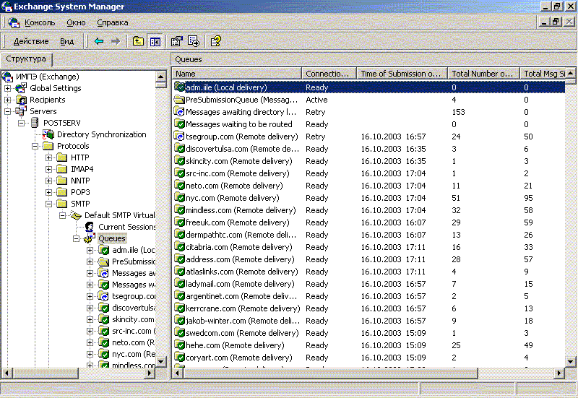Click the POSTSERV server icon
Image resolution: width=578 pixels, height=398 pixels.
pos(35,123)
